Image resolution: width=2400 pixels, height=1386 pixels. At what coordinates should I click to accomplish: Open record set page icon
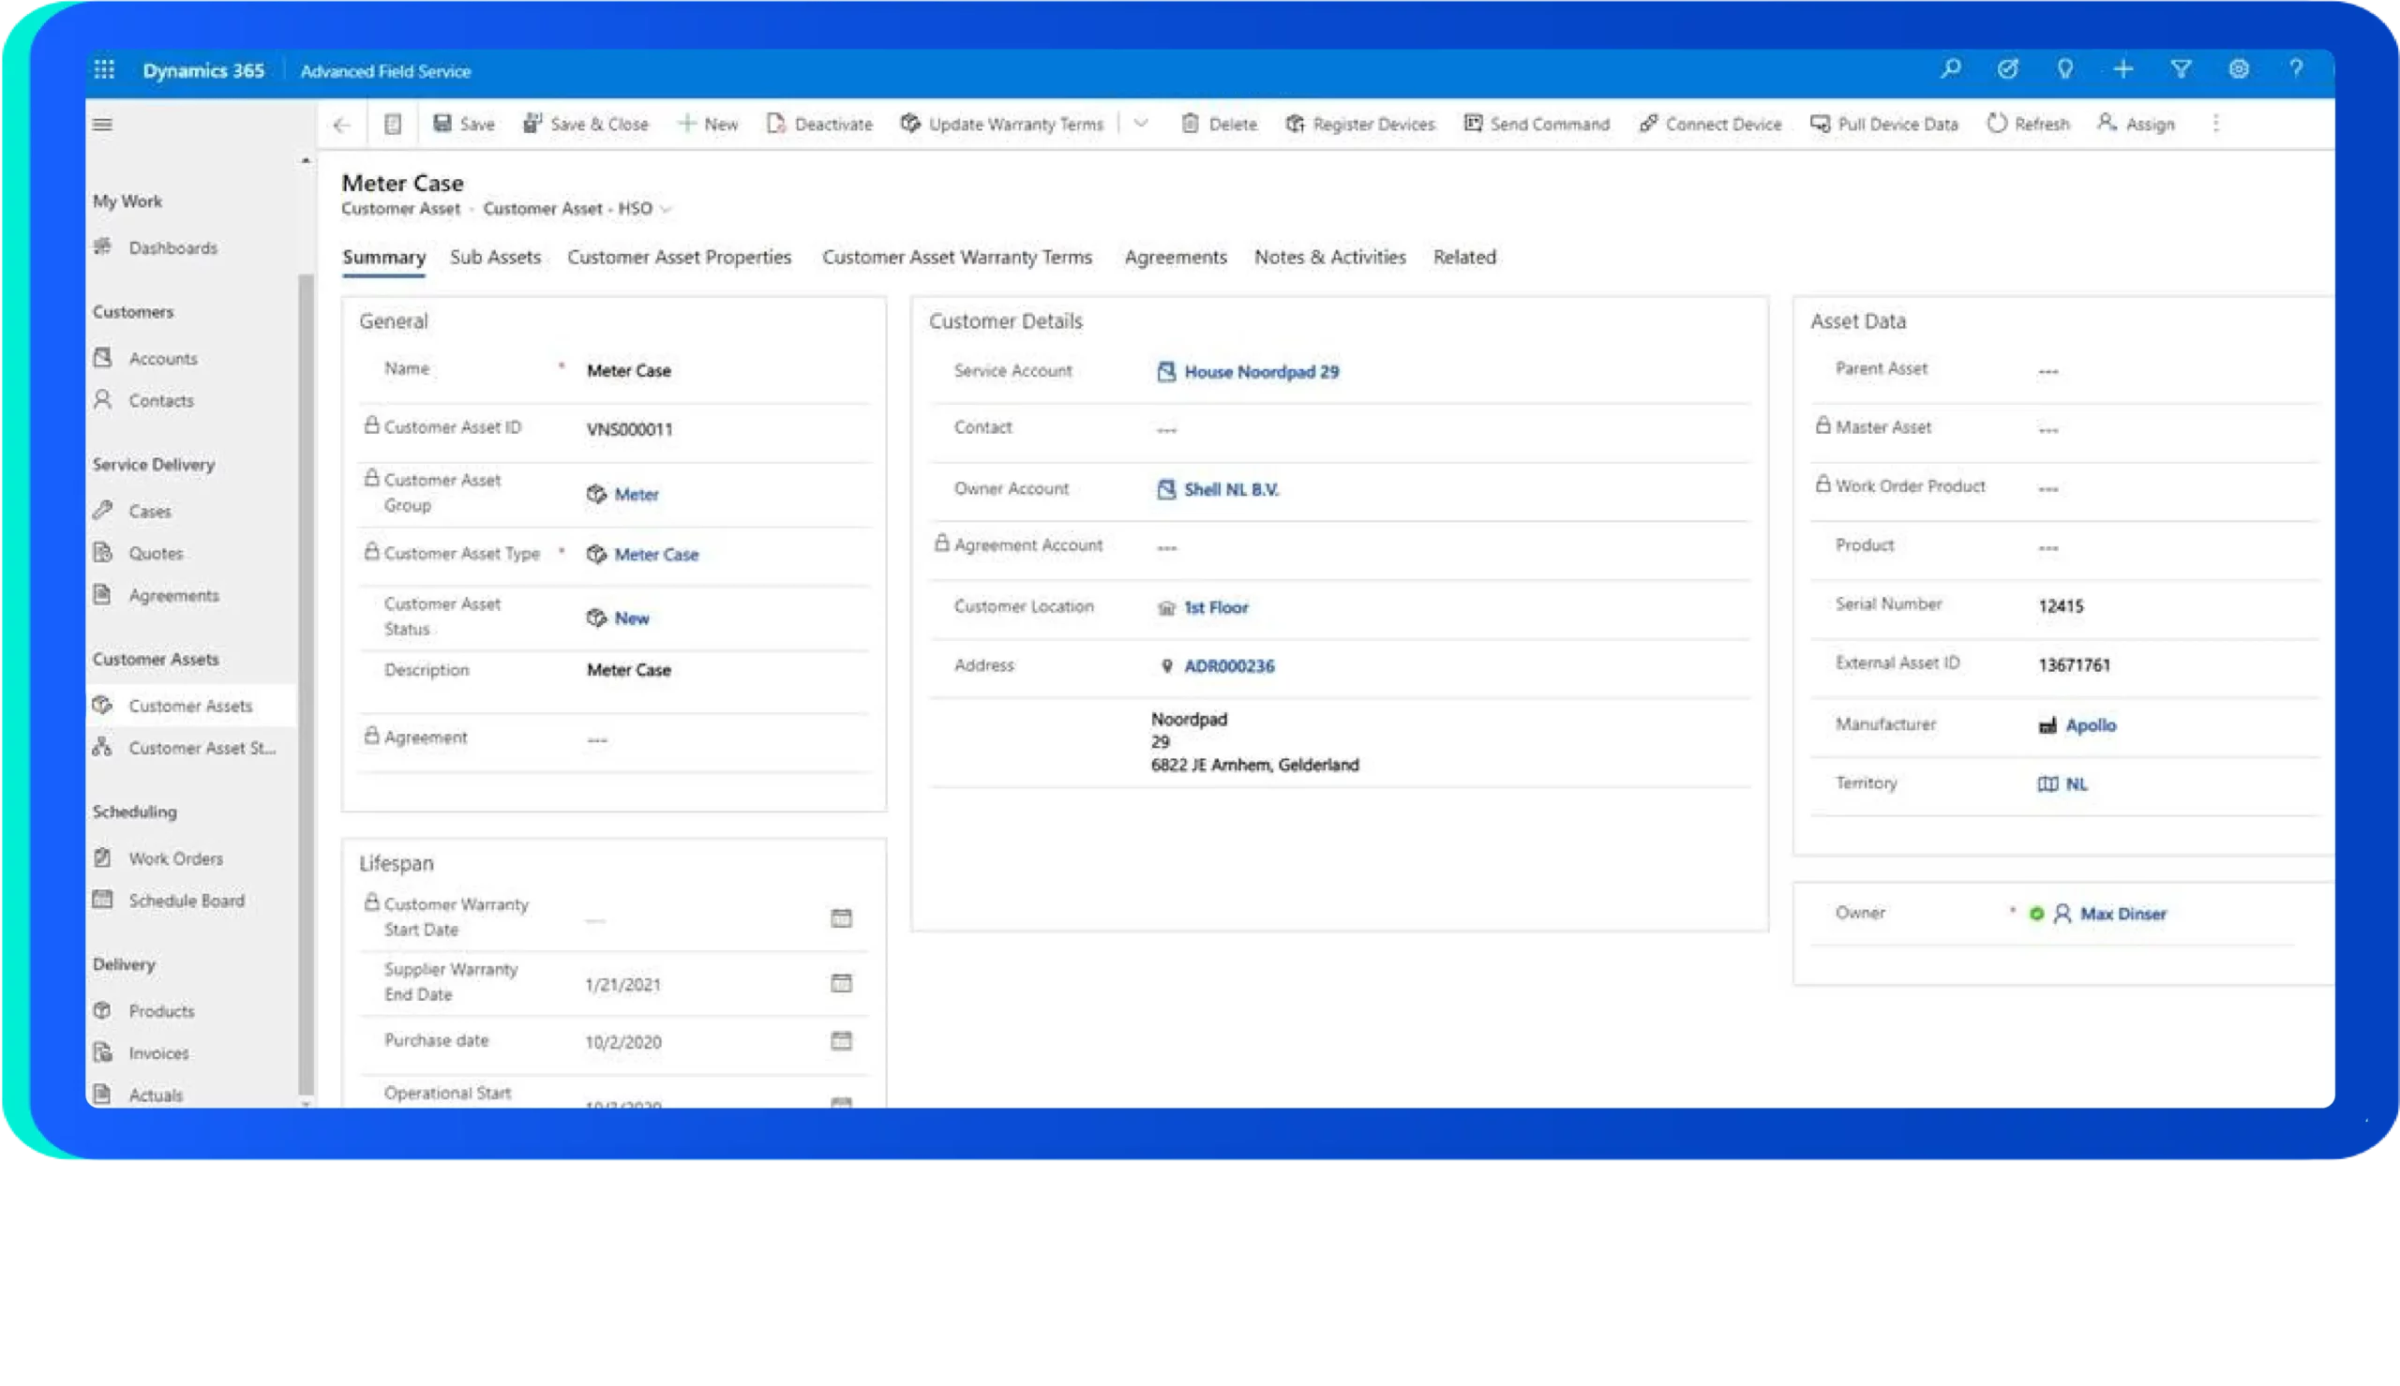(x=392, y=124)
